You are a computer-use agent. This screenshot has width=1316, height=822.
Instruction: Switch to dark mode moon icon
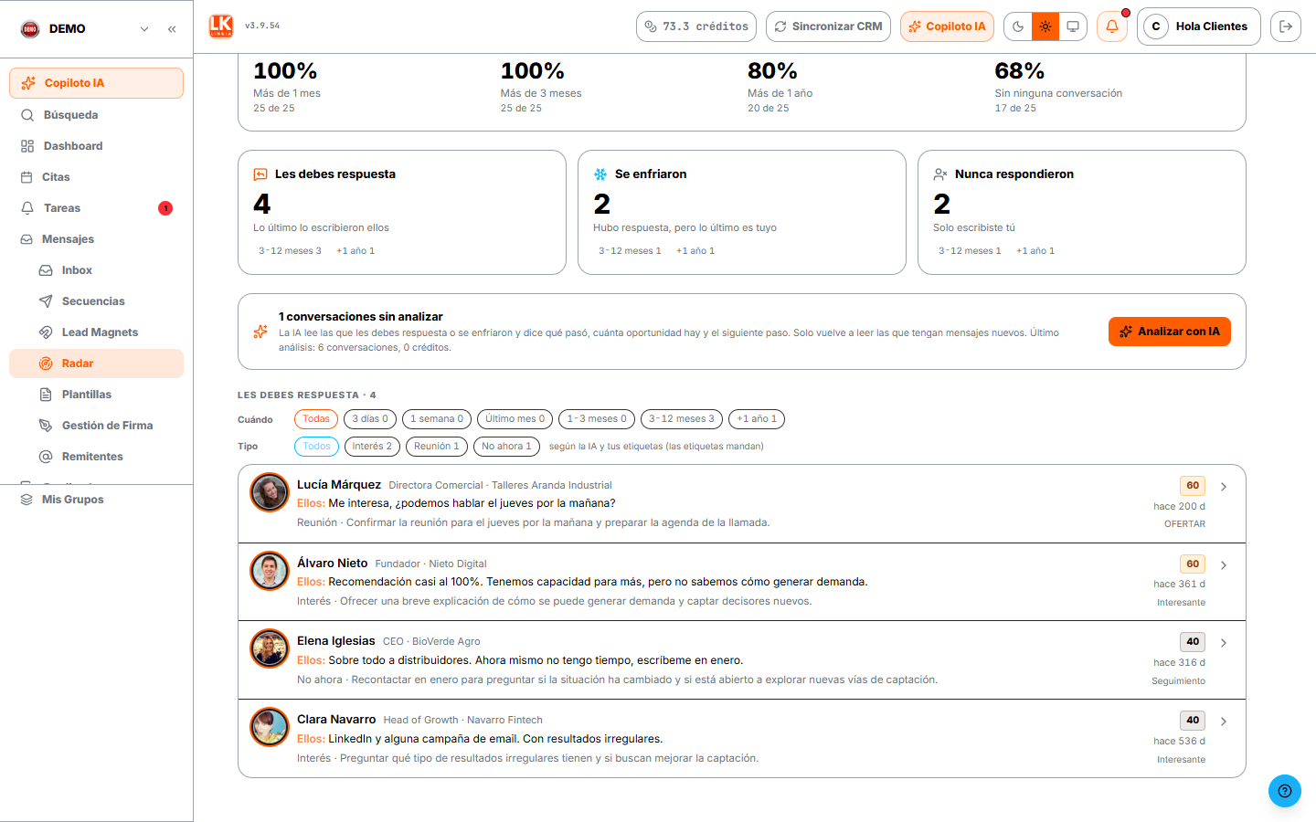(1018, 26)
